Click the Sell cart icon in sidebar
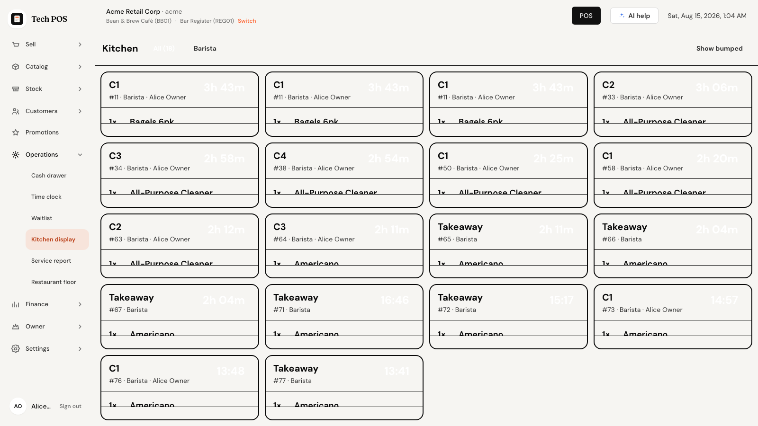This screenshot has width=758, height=426. [16, 44]
